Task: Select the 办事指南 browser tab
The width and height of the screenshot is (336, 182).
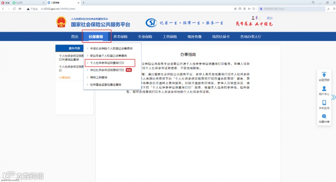Action: pyautogui.click(x=63, y=3)
